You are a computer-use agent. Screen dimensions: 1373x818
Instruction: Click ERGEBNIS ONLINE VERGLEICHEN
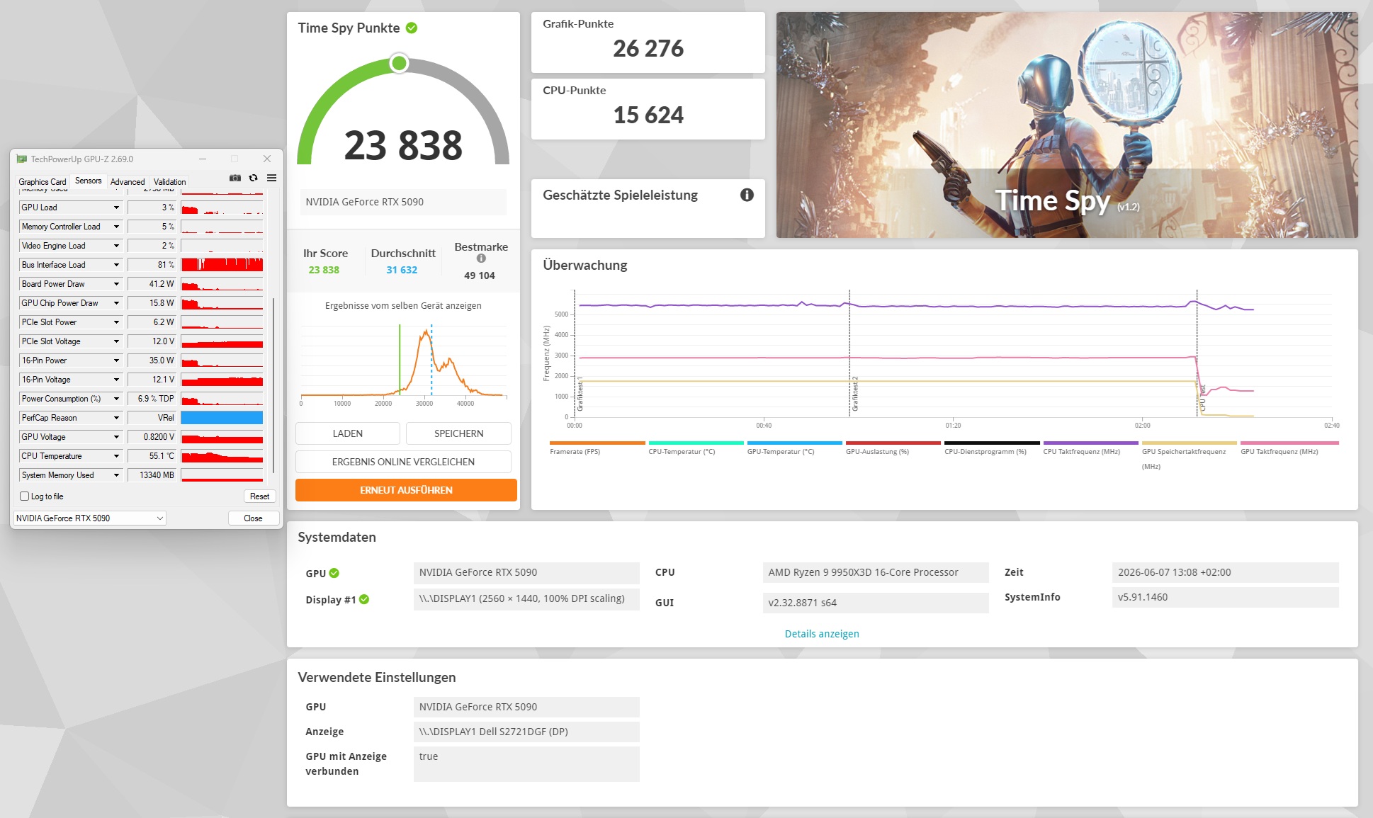(x=403, y=462)
